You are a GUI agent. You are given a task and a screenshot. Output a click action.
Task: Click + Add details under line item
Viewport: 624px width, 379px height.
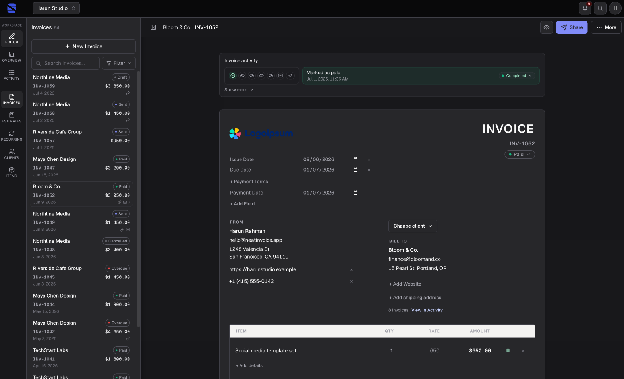pos(249,366)
